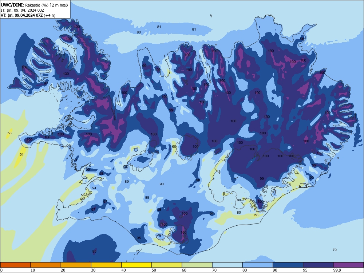Click the legend tick label 30
Image resolution: width=364 pixels, height=273 pixels.
click(x=93, y=270)
